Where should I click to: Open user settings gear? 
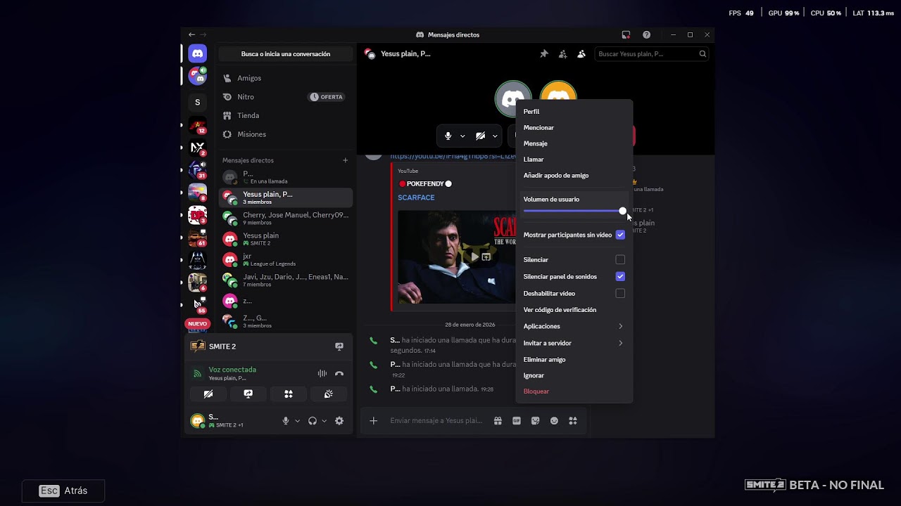click(x=339, y=421)
